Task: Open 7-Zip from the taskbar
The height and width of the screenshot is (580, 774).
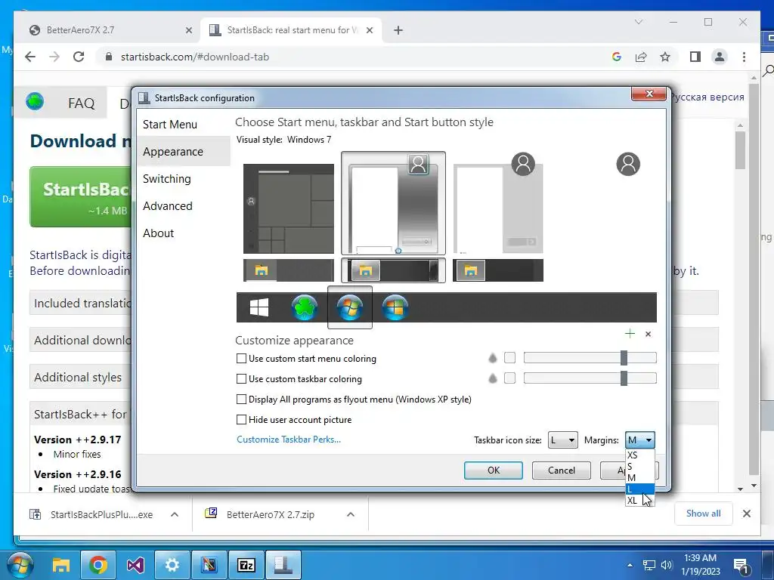Action: coord(246,565)
